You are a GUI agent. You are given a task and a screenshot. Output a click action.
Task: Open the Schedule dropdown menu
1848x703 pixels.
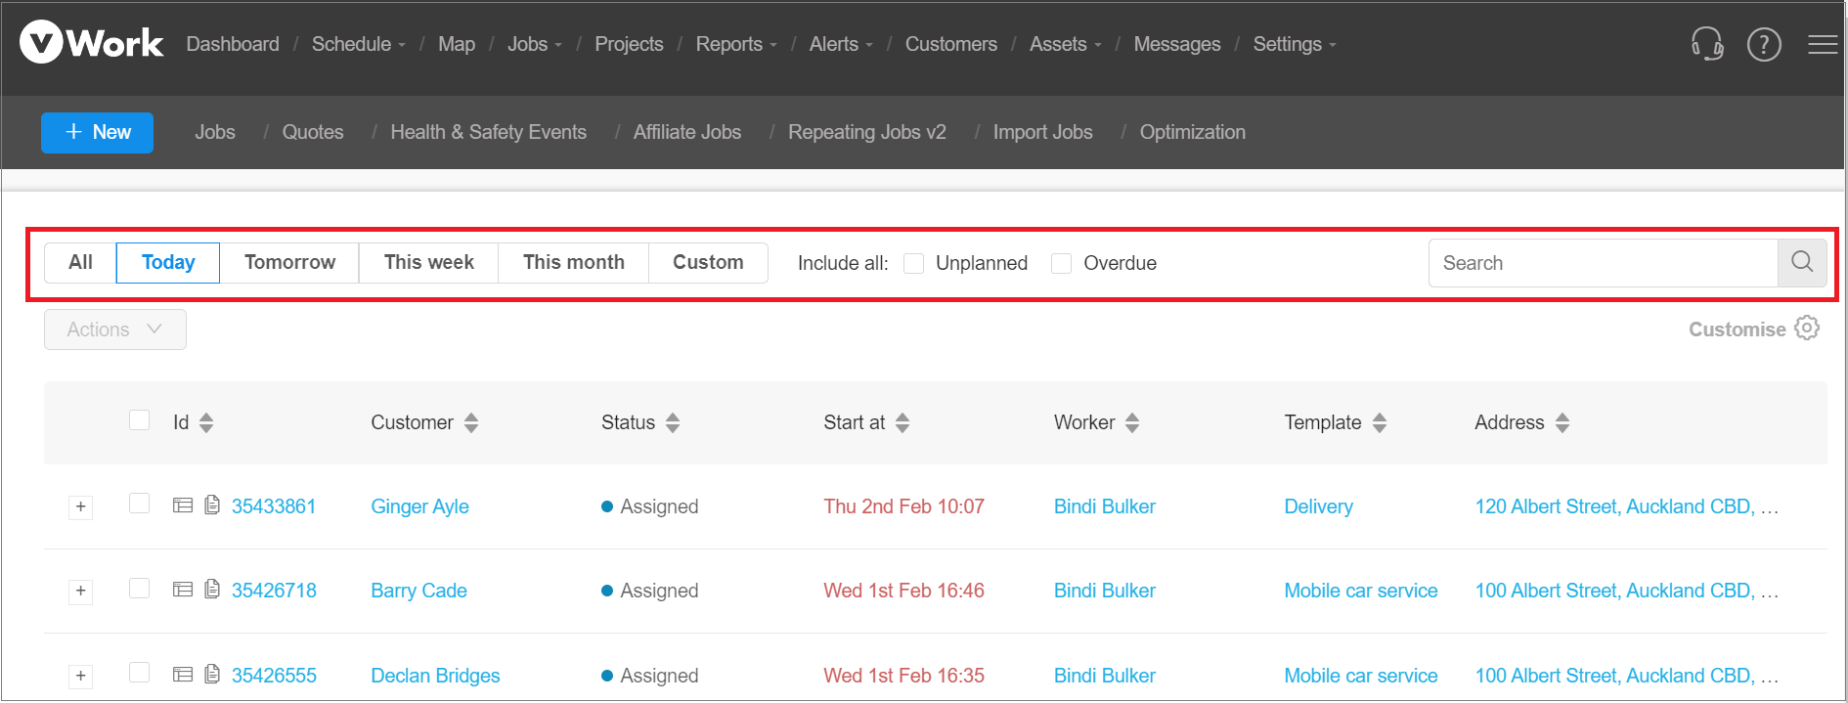358,44
